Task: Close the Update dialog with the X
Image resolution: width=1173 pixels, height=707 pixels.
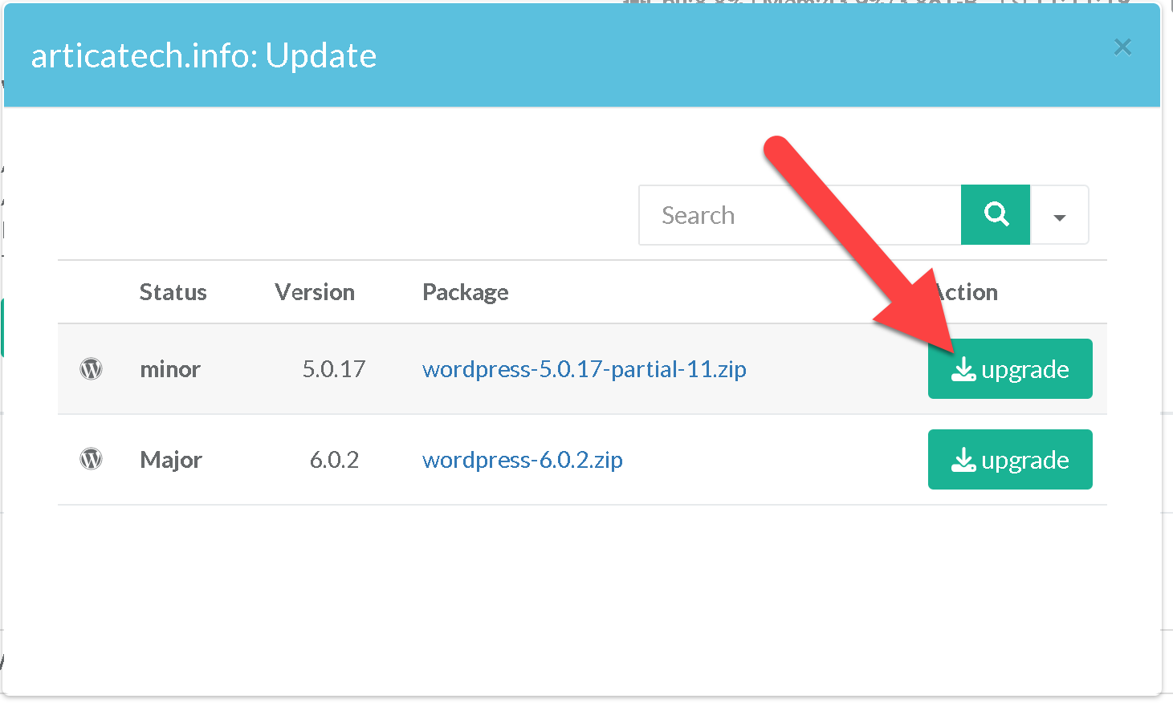Action: [x=1122, y=48]
